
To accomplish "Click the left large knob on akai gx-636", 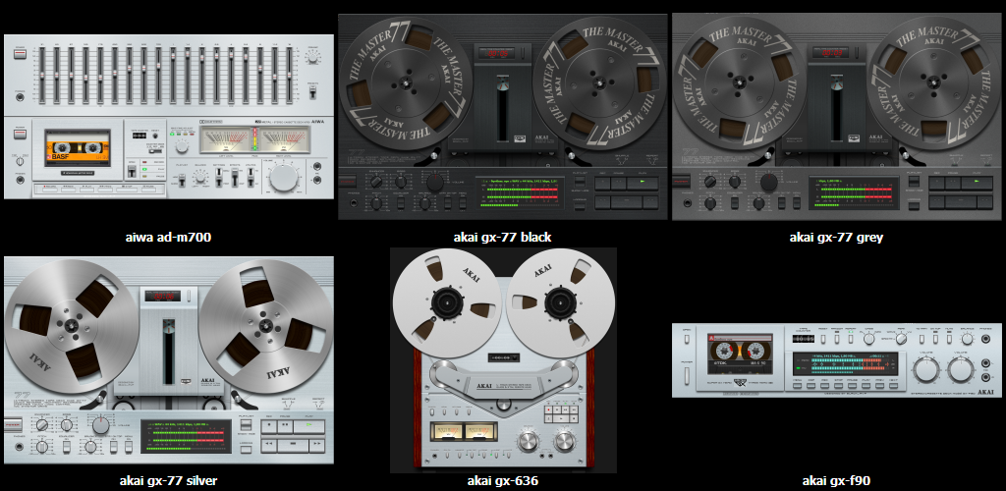I will 528,440.
